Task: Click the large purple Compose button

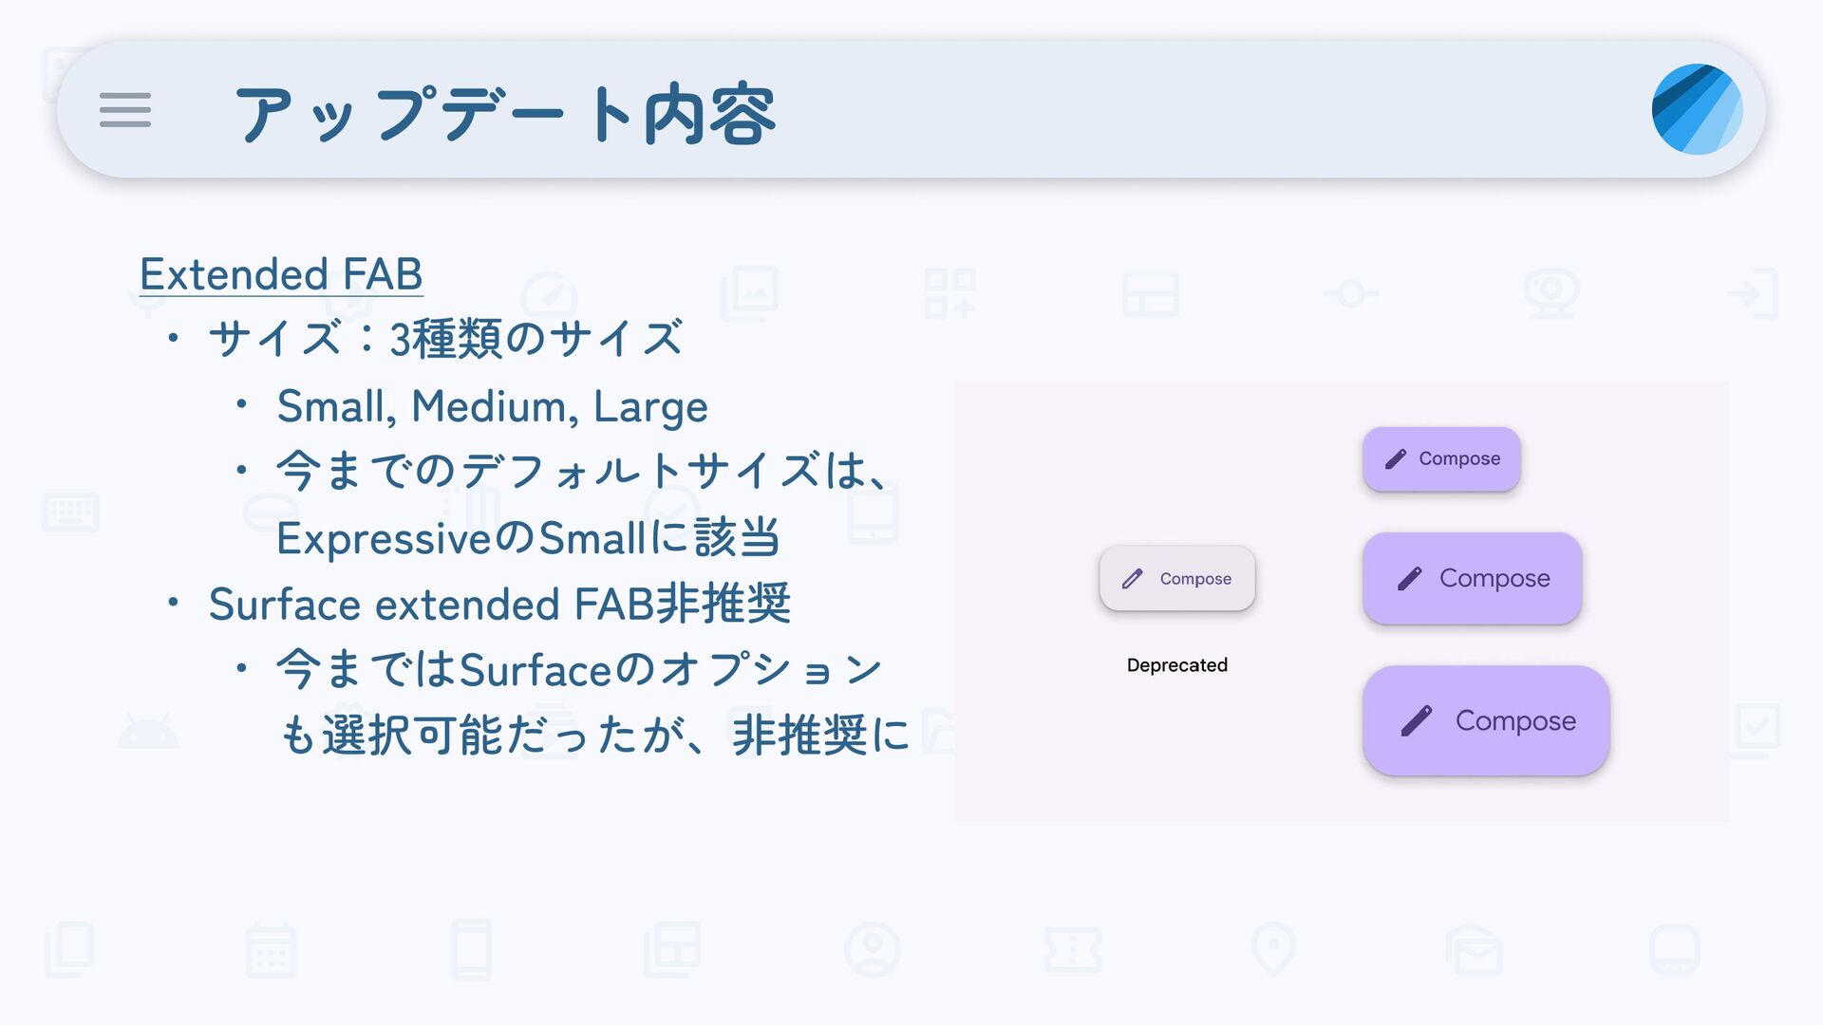Action: coord(1486,720)
